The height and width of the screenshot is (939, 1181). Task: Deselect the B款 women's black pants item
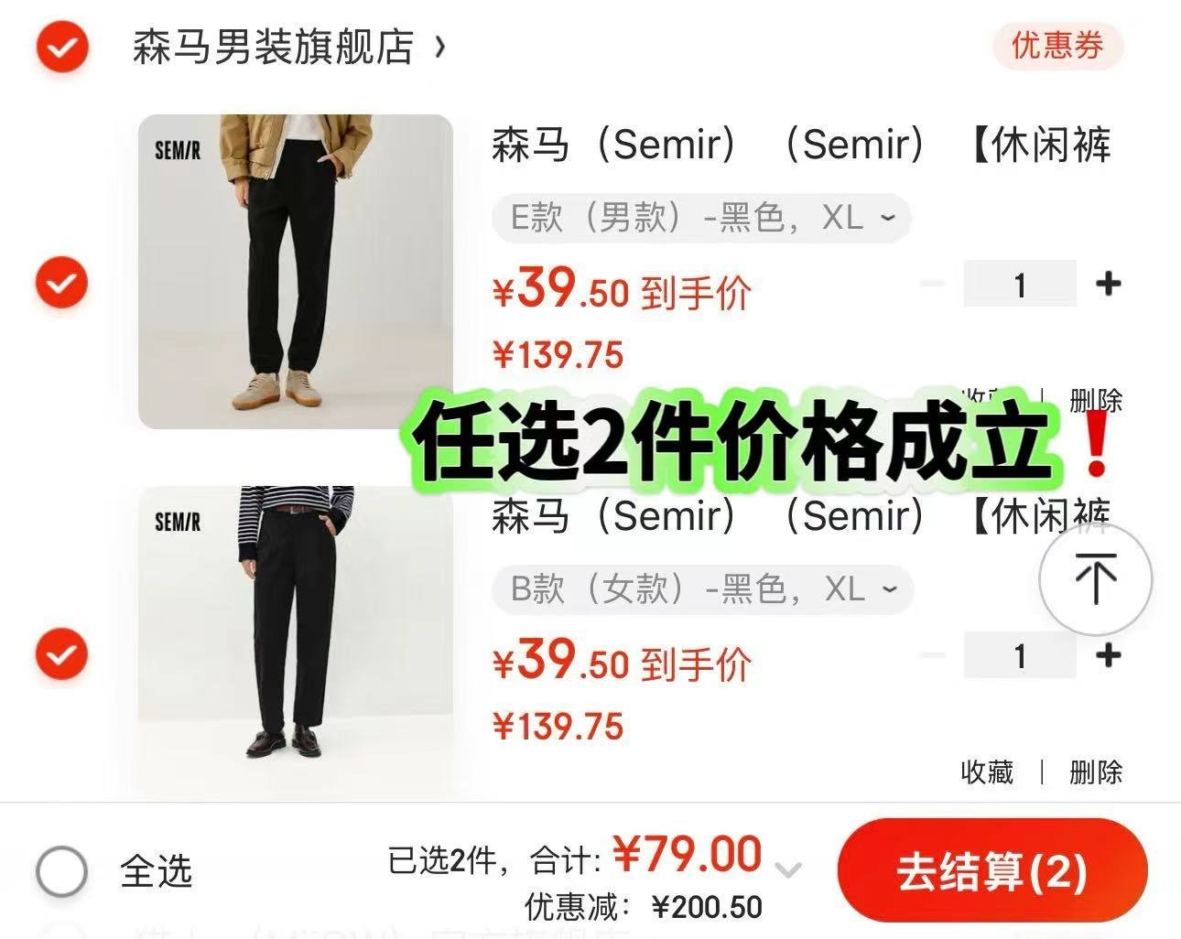coord(62,654)
